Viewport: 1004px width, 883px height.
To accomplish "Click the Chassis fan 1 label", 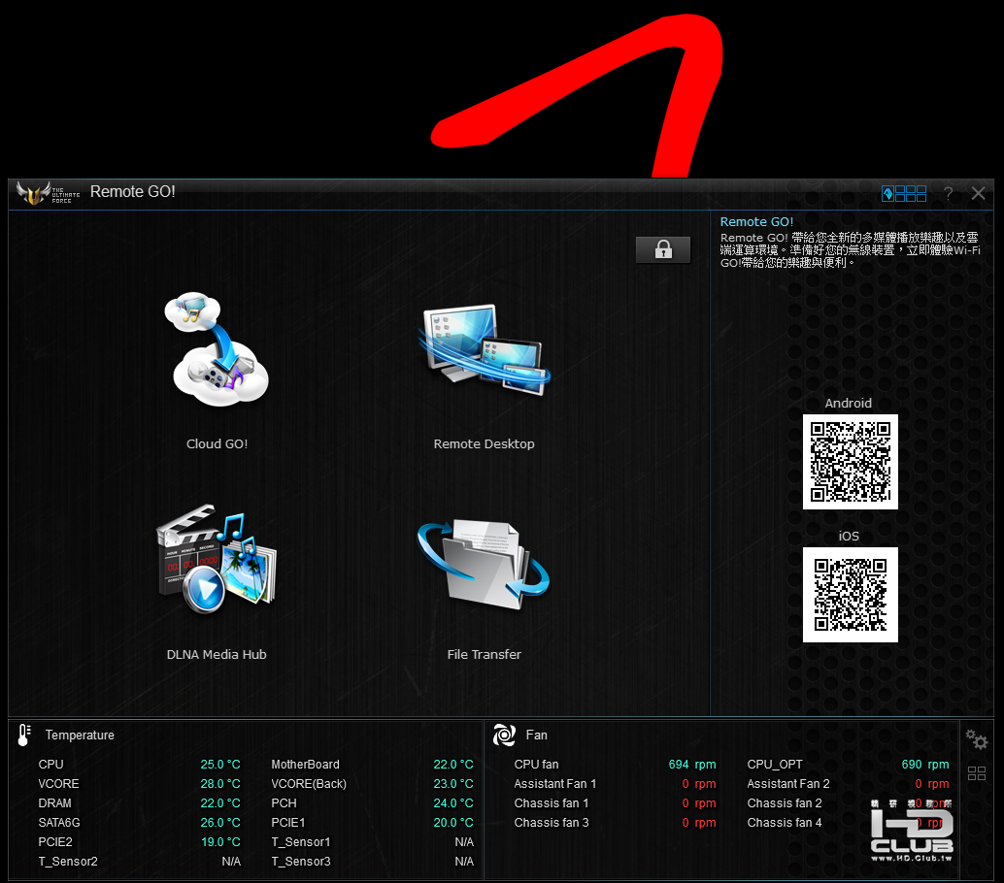I will click(552, 803).
